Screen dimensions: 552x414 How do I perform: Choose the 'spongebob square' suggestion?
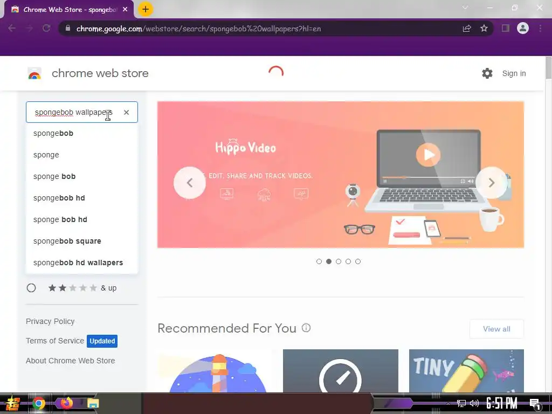tap(82, 241)
